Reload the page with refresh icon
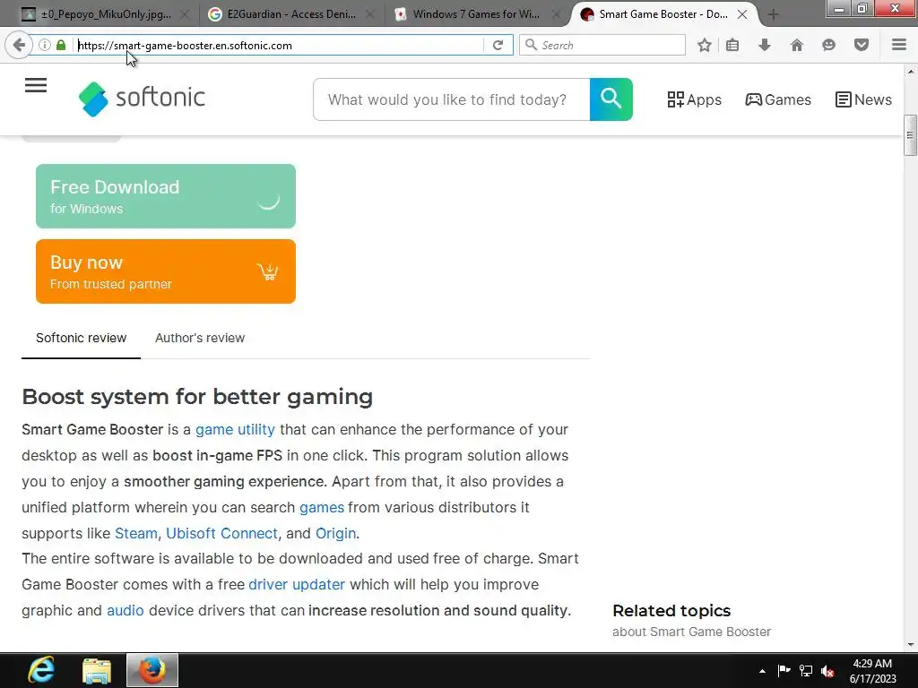Image resolution: width=918 pixels, height=688 pixels. click(498, 45)
